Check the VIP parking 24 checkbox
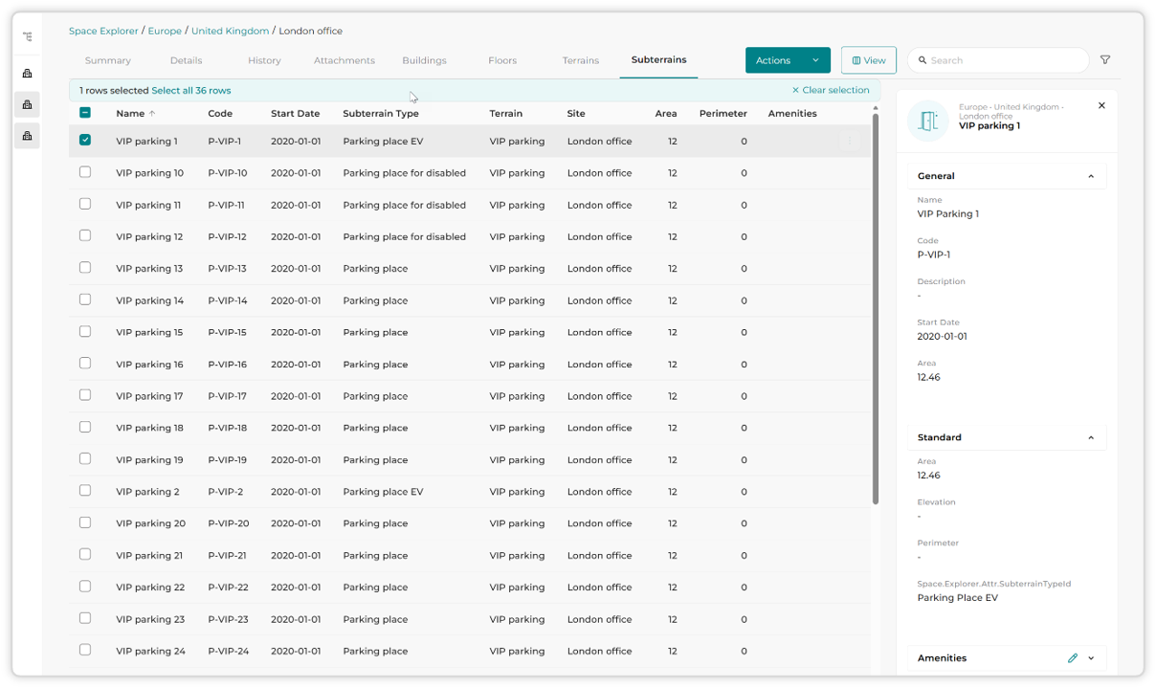1156x688 pixels. (85, 650)
